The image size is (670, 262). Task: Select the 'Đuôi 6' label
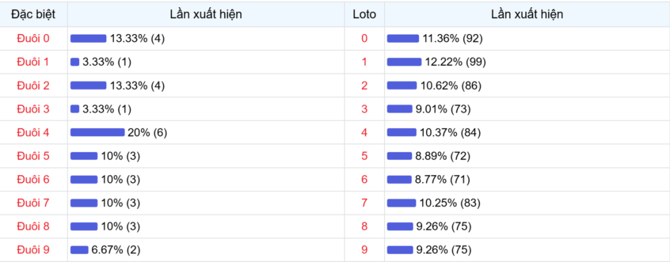tap(33, 180)
